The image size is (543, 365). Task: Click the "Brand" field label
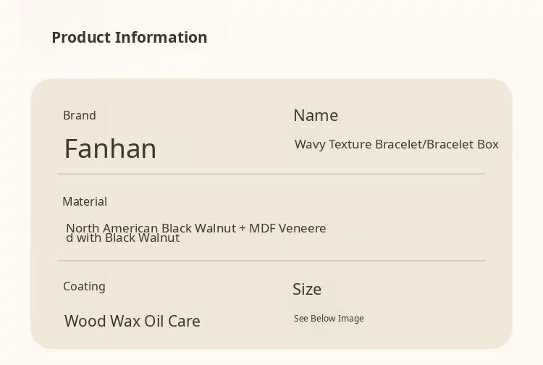click(80, 115)
